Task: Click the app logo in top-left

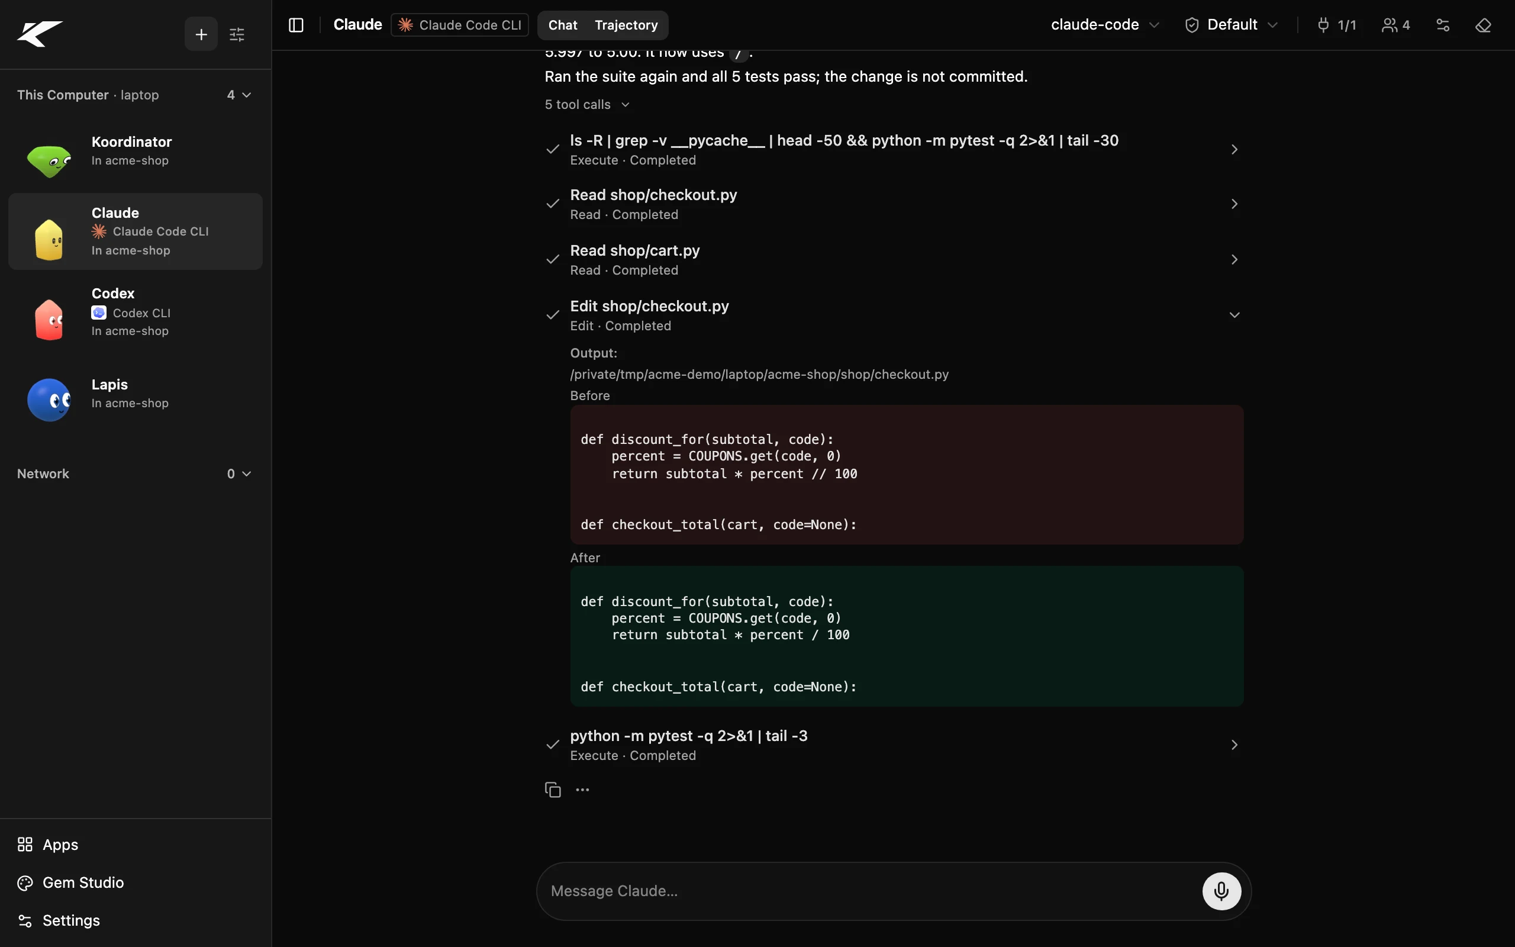Action: point(40,34)
